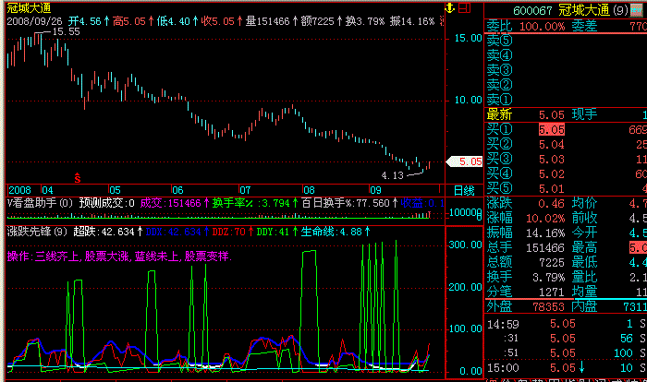The height and width of the screenshot is (382, 647).
Task: Select the 卖⑤ ask level row
Action: pos(566,41)
